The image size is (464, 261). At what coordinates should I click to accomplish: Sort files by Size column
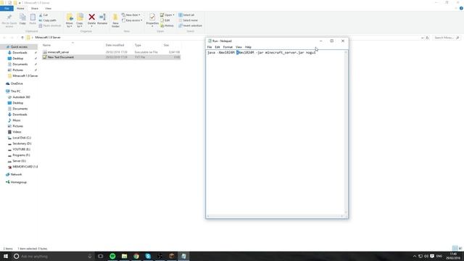click(x=166, y=45)
